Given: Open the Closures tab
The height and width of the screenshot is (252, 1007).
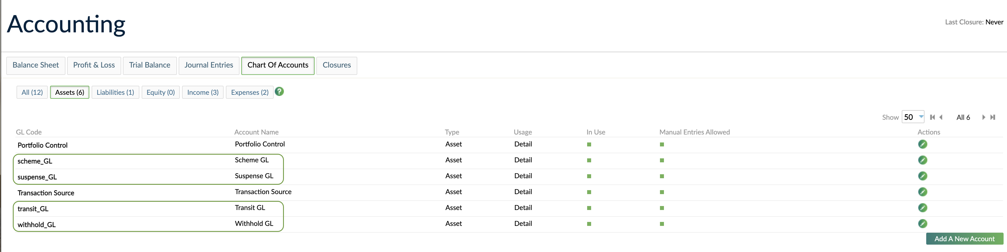Looking at the screenshot, I should (x=337, y=65).
